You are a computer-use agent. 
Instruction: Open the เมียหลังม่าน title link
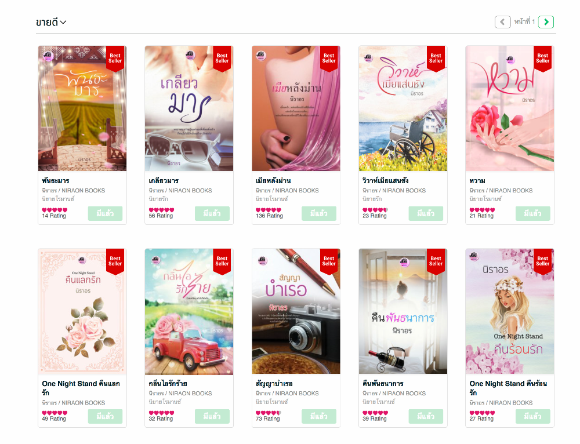tap(273, 181)
